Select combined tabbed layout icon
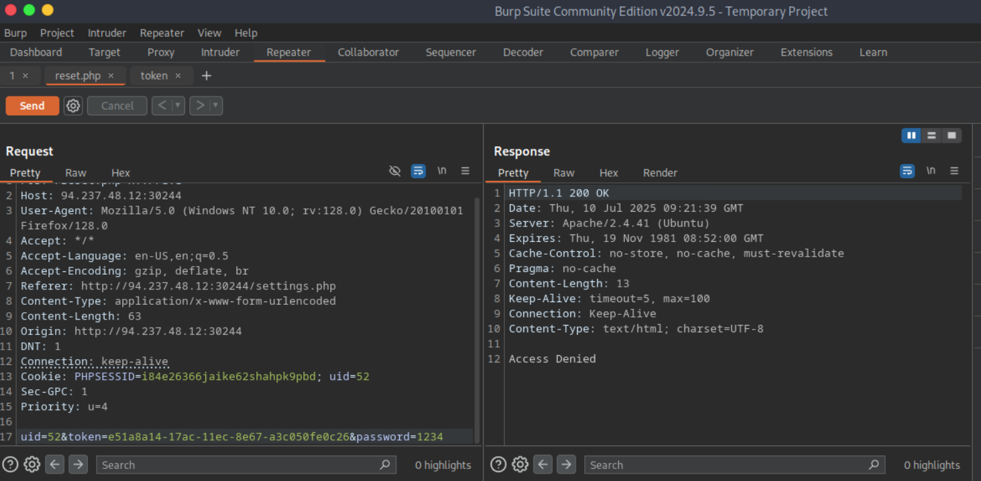981x481 pixels. tap(951, 135)
